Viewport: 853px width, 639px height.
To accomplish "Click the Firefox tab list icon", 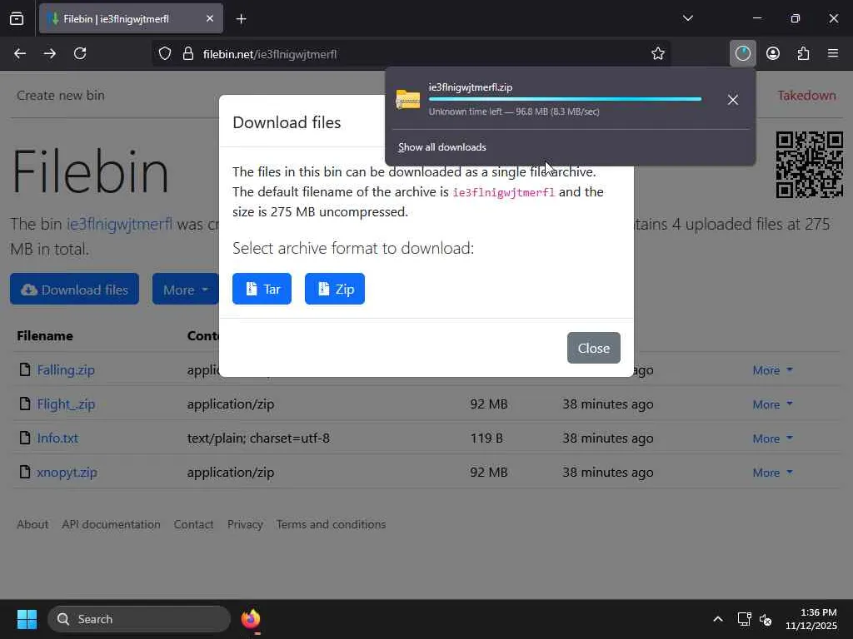I will point(17,18).
